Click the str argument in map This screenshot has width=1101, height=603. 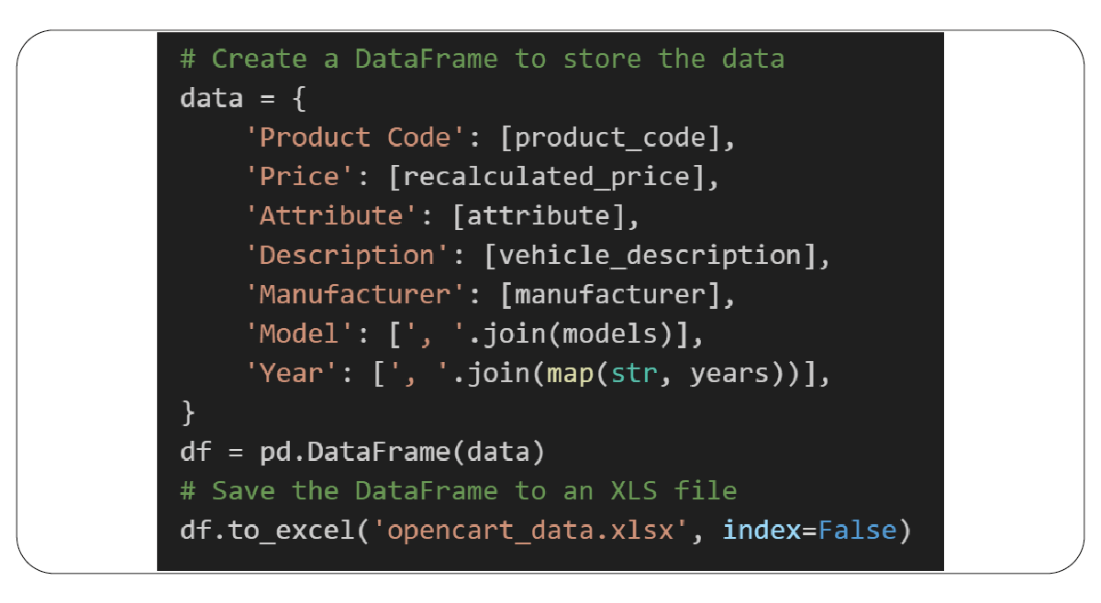pyautogui.click(x=635, y=374)
